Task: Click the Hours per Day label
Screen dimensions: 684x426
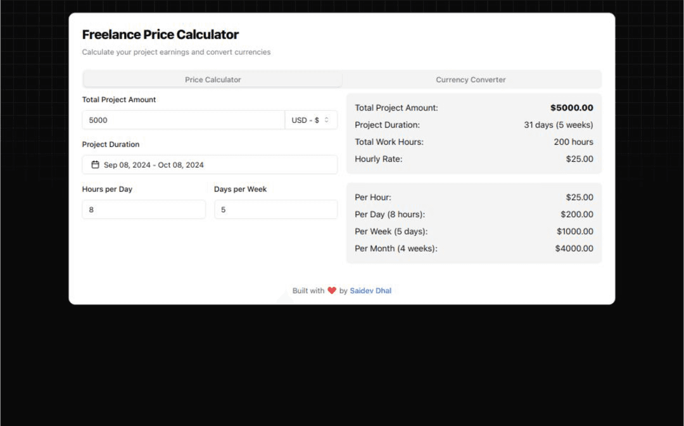Action: point(107,189)
